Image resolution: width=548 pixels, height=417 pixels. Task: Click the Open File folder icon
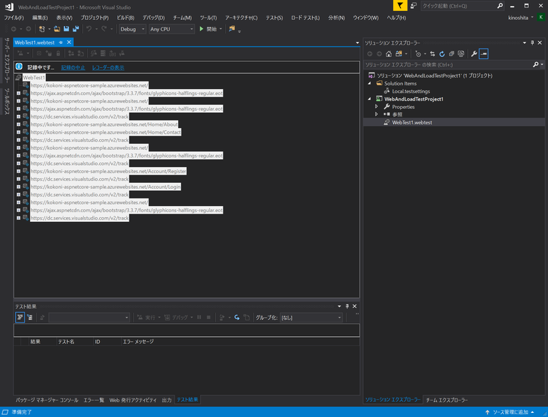click(x=57, y=29)
